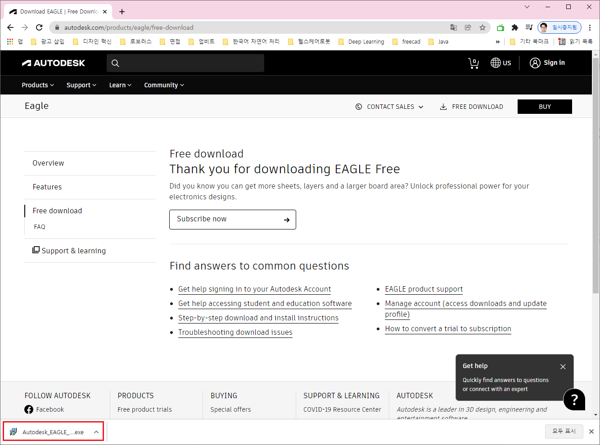Click the search magnifier icon
This screenshot has height=445, width=600.
(x=115, y=63)
